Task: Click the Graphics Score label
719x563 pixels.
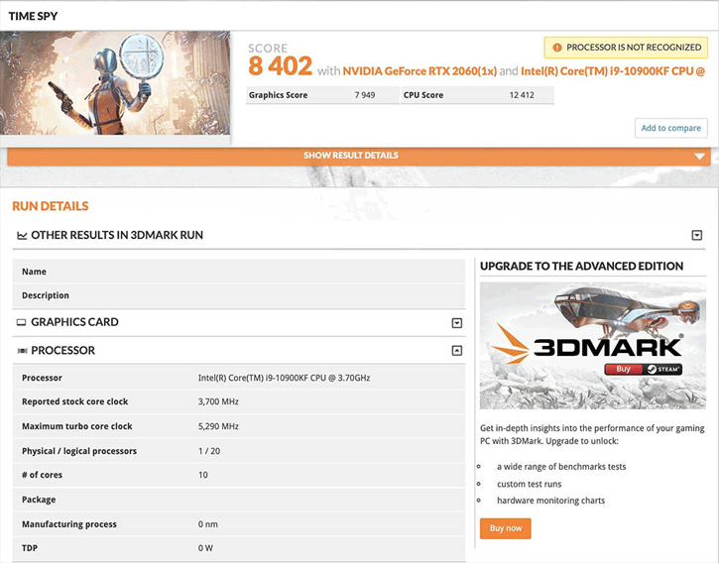Action: click(278, 95)
